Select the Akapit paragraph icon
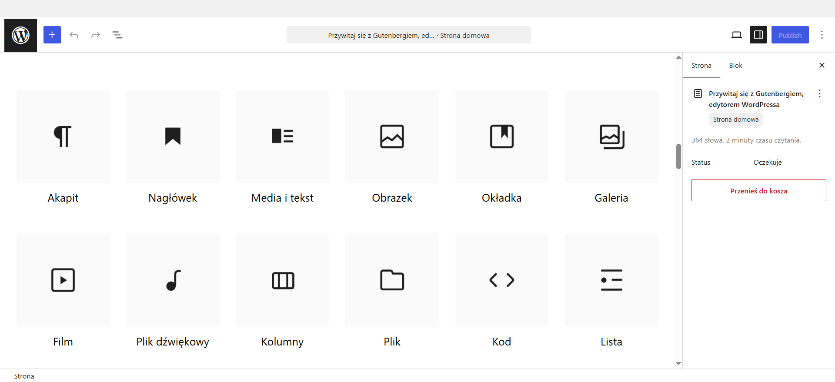The width and height of the screenshot is (835, 382). [63, 136]
